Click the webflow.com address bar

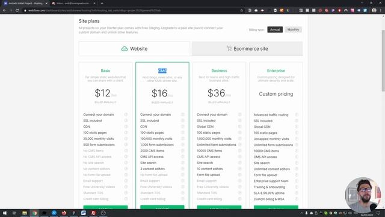pyautogui.click(x=131, y=10)
